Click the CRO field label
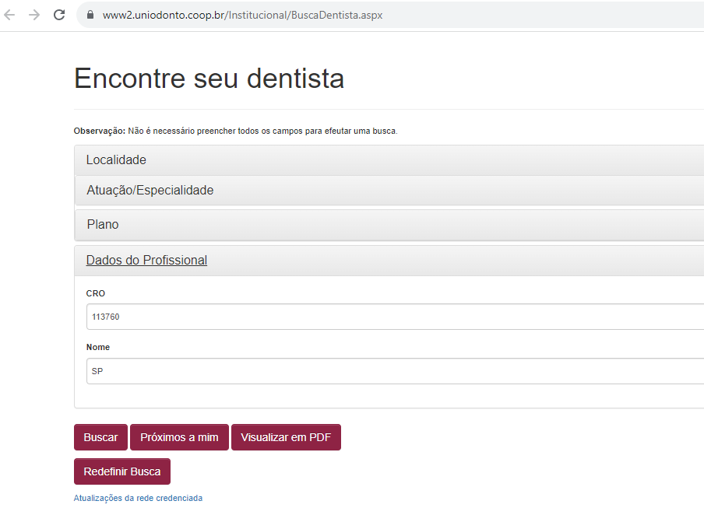 pos(96,293)
